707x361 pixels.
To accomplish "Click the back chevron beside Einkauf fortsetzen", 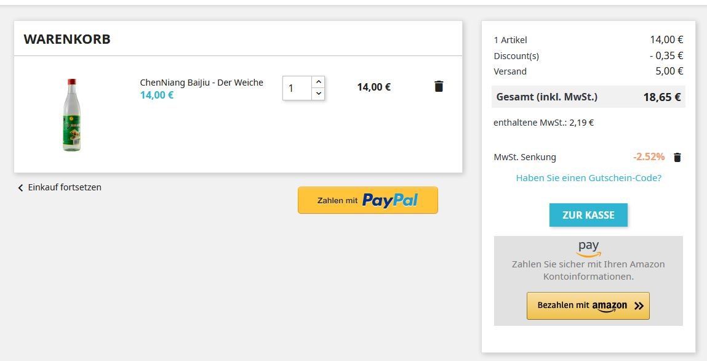I will (20, 188).
